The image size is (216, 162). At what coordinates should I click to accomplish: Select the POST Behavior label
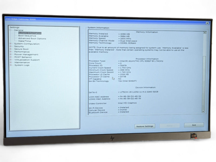pos(23,57)
